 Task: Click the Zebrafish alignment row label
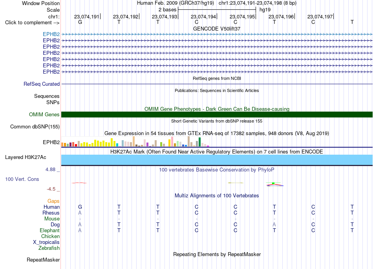(49, 248)
